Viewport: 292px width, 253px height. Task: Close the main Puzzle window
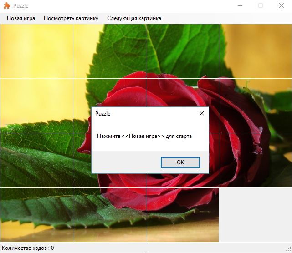click(282, 6)
